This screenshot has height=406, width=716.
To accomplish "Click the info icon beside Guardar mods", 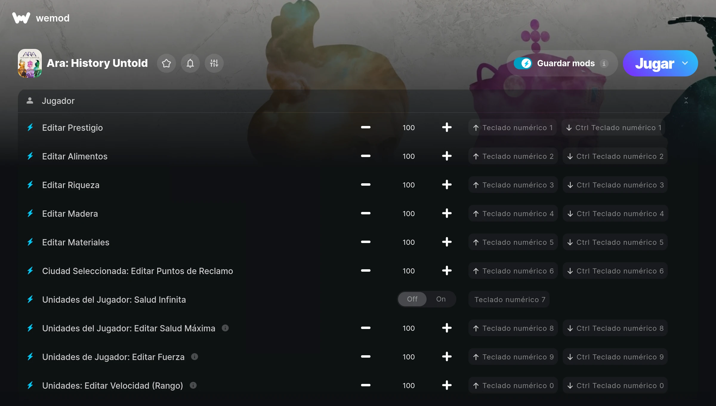I will [604, 64].
